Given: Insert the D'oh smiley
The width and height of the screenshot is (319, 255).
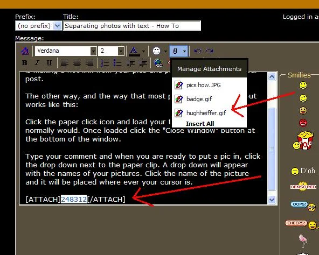Looking at the screenshot, I should [x=303, y=171].
